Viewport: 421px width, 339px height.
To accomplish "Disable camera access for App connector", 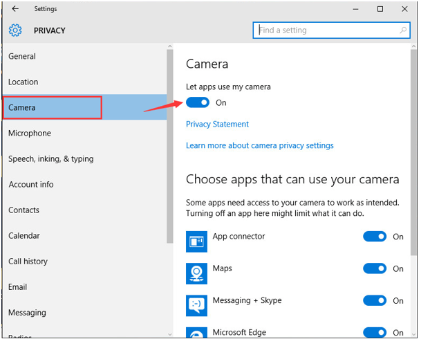I will tap(375, 237).
